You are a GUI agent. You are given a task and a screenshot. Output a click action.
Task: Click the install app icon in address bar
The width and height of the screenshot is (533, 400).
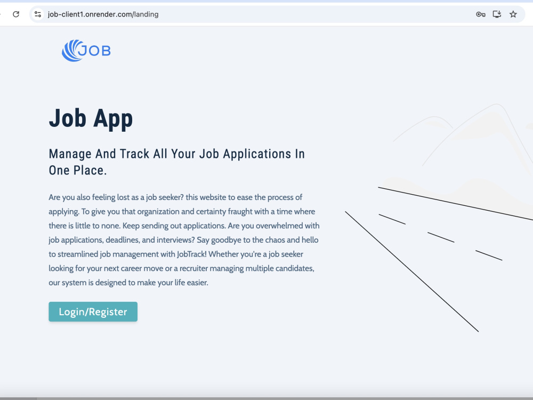(x=497, y=14)
